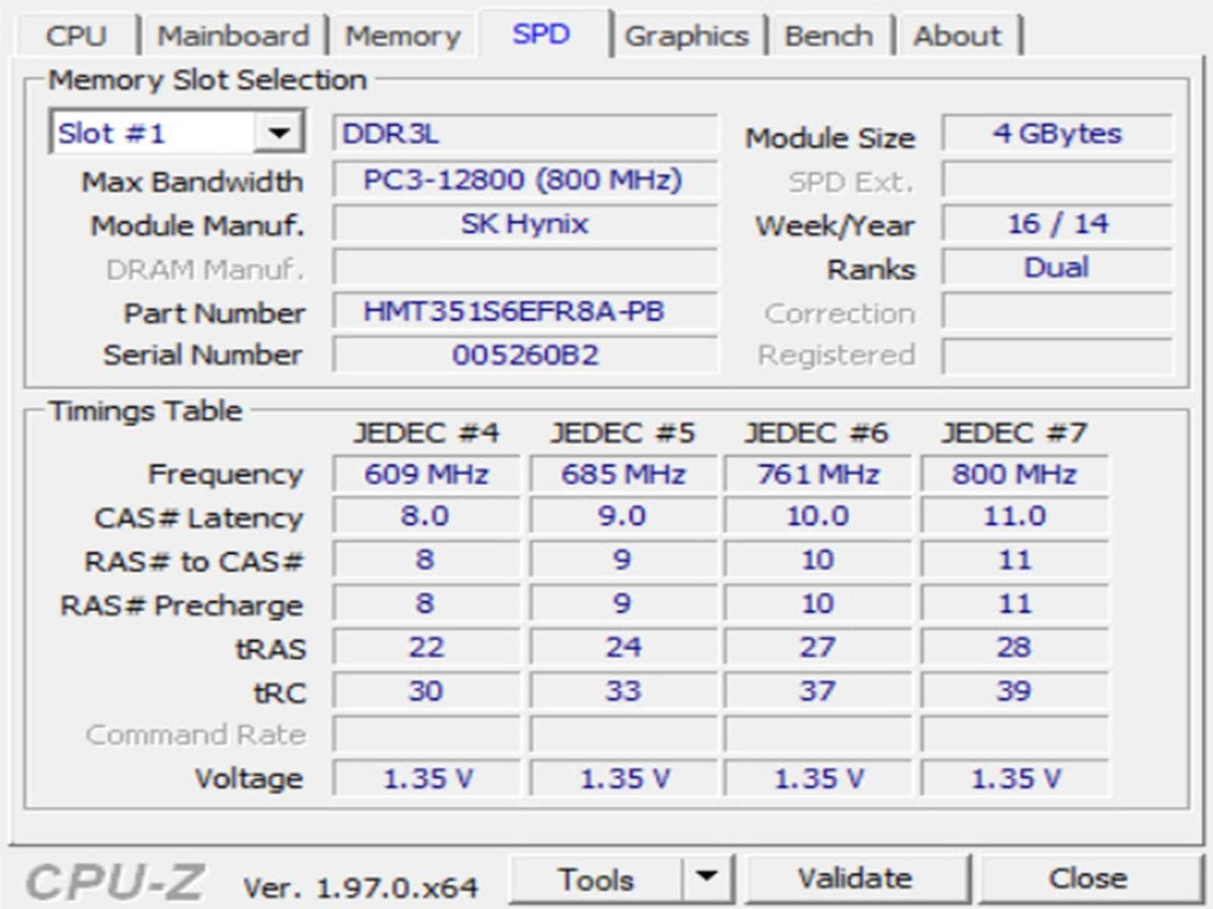Click the Validate button
Image resolution: width=1213 pixels, height=909 pixels.
pyautogui.click(x=856, y=878)
